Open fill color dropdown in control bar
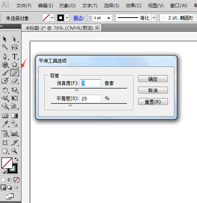The image size is (197, 203). tap(52, 18)
